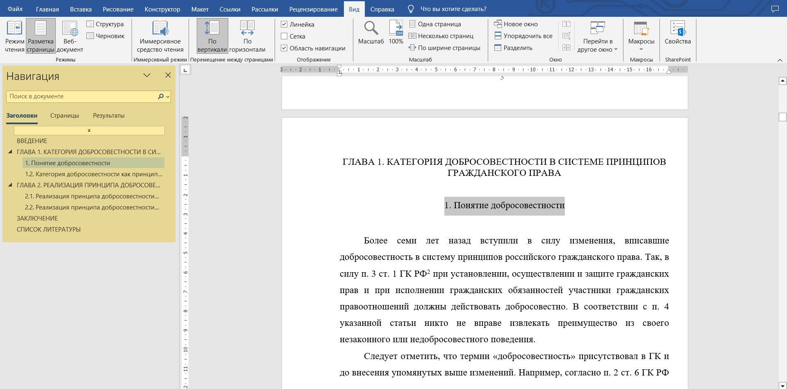Show the Результаты navigation tab

pyautogui.click(x=109, y=116)
